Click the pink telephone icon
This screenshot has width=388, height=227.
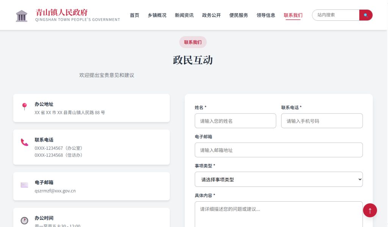click(25, 142)
